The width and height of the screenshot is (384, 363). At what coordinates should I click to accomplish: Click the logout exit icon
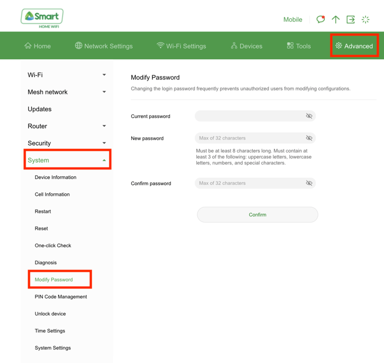point(350,19)
